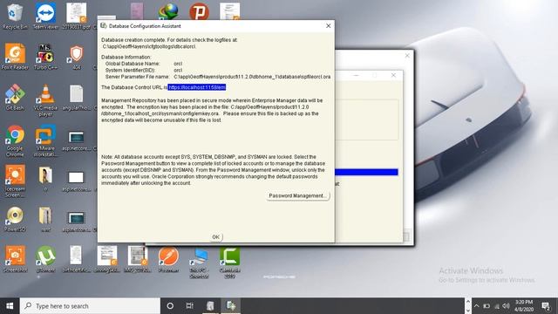The width and height of the screenshot is (558, 314).
Task: Close the inner background installer window
Action: coord(393,75)
